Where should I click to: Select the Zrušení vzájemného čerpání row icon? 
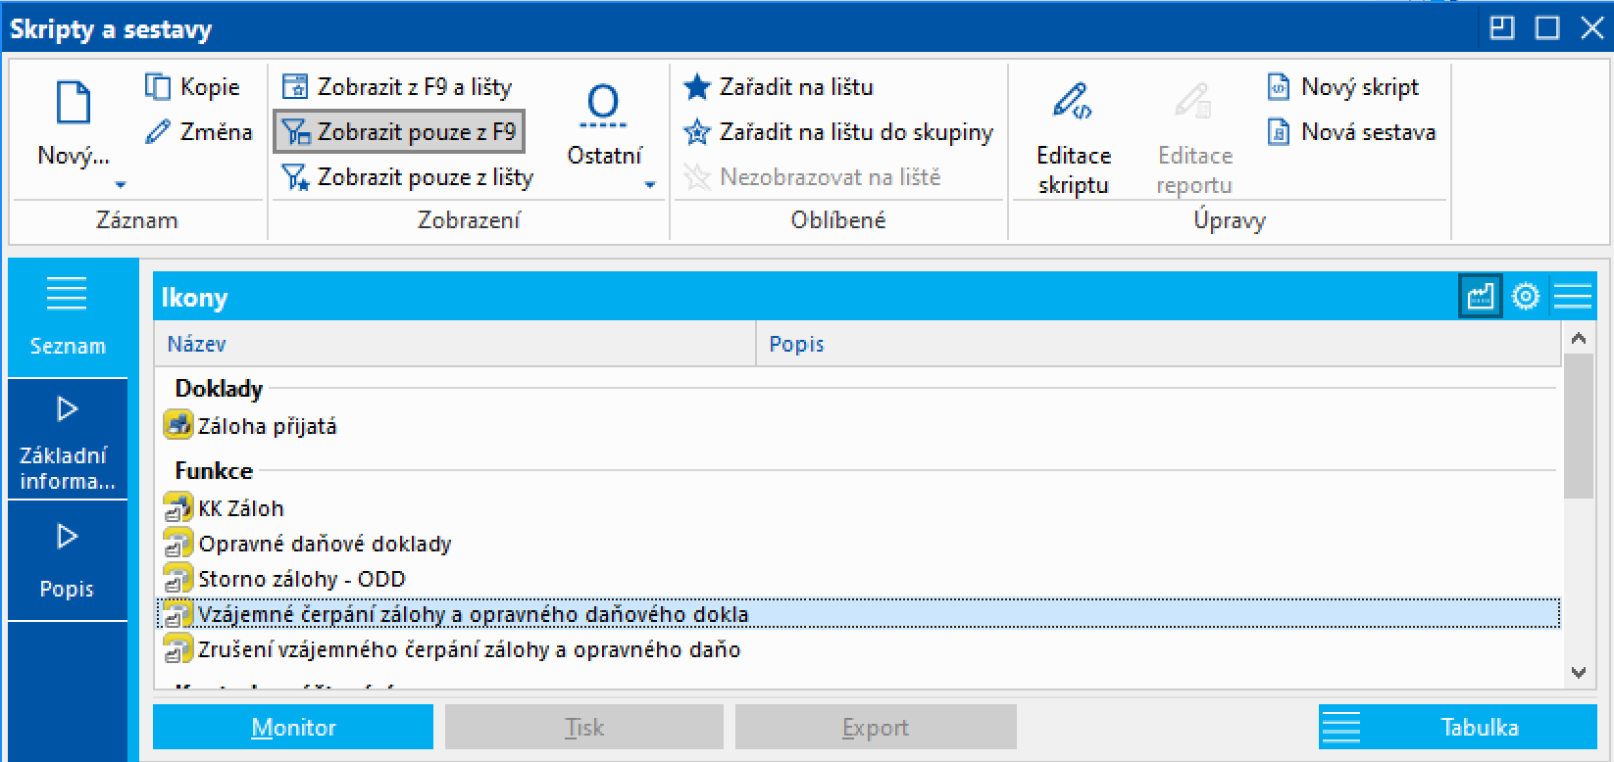pos(177,648)
